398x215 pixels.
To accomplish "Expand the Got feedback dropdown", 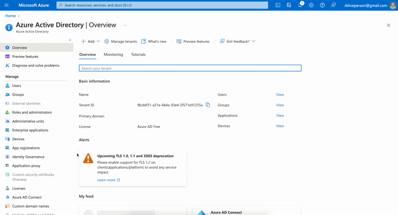I will pyautogui.click(x=237, y=41).
